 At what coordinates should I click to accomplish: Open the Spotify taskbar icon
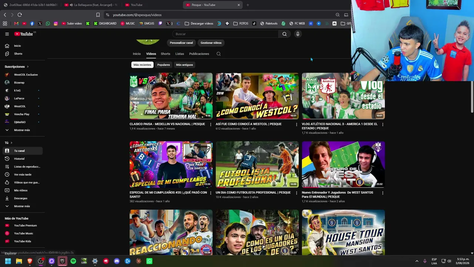click(73, 261)
